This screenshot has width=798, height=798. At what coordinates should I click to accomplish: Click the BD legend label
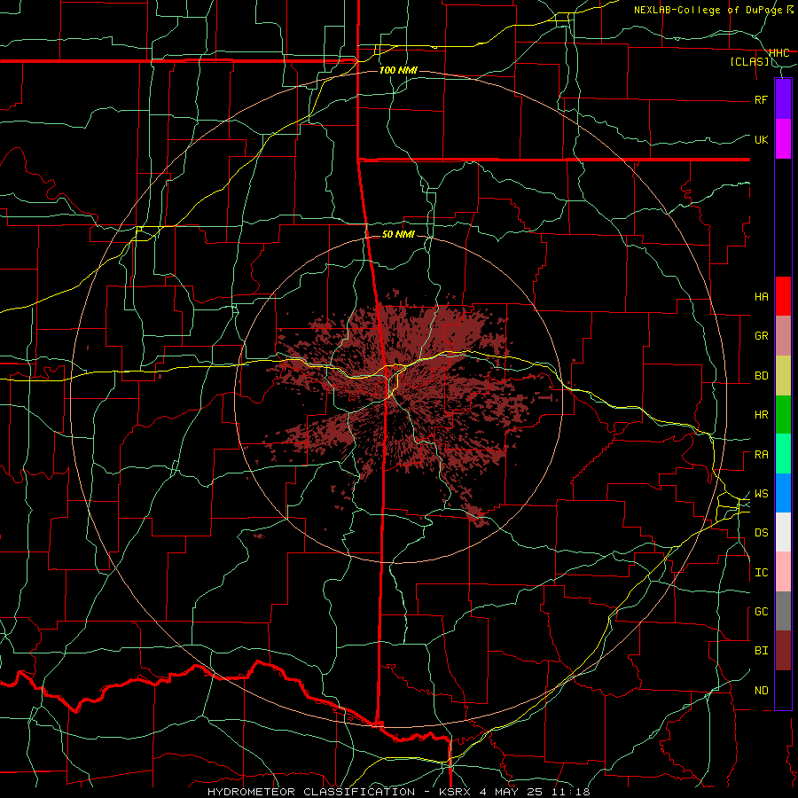761,376
